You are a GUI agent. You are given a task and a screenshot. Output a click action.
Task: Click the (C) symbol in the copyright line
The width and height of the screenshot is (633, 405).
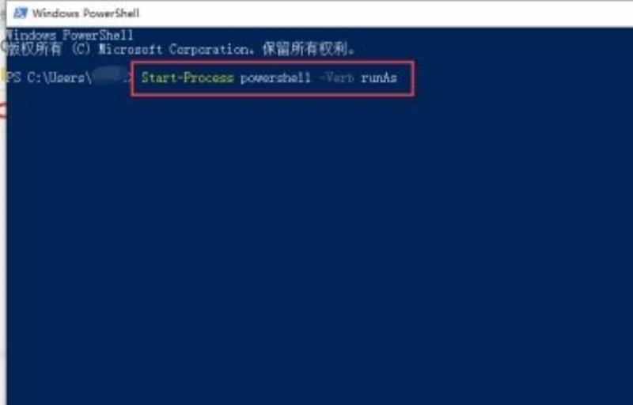81,49
